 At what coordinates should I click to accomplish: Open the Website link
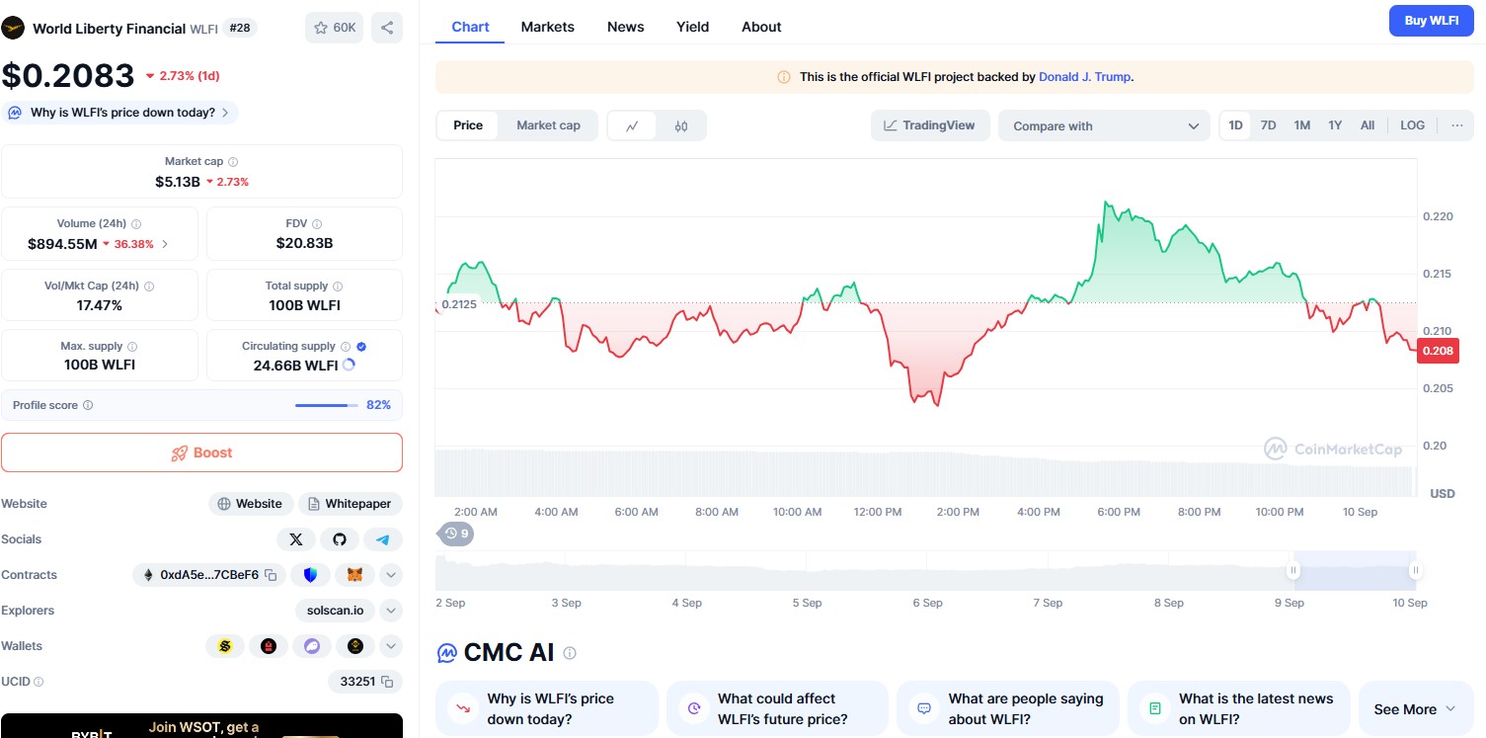point(251,504)
